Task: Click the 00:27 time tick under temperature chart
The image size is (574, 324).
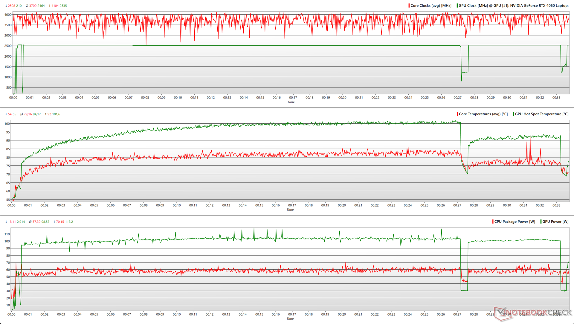Action: pos(457,205)
